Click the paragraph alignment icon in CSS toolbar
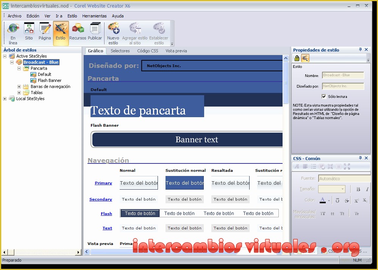The width and height of the screenshot is (378, 270). point(305,166)
